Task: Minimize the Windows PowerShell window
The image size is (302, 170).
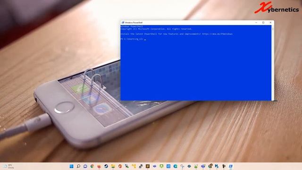Action: pyautogui.click(x=256, y=23)
